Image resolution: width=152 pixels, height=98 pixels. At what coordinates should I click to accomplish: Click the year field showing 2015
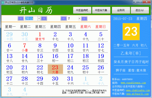tap(31, 18)
